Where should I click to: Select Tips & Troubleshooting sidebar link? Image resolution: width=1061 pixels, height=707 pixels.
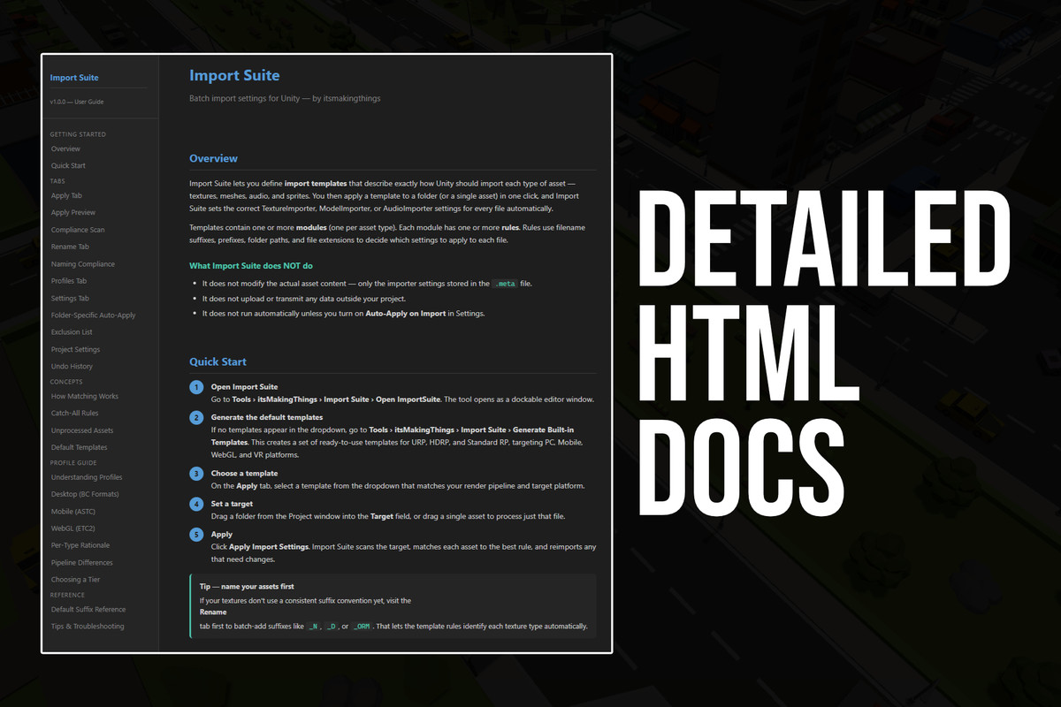click(x=88, y=626)
